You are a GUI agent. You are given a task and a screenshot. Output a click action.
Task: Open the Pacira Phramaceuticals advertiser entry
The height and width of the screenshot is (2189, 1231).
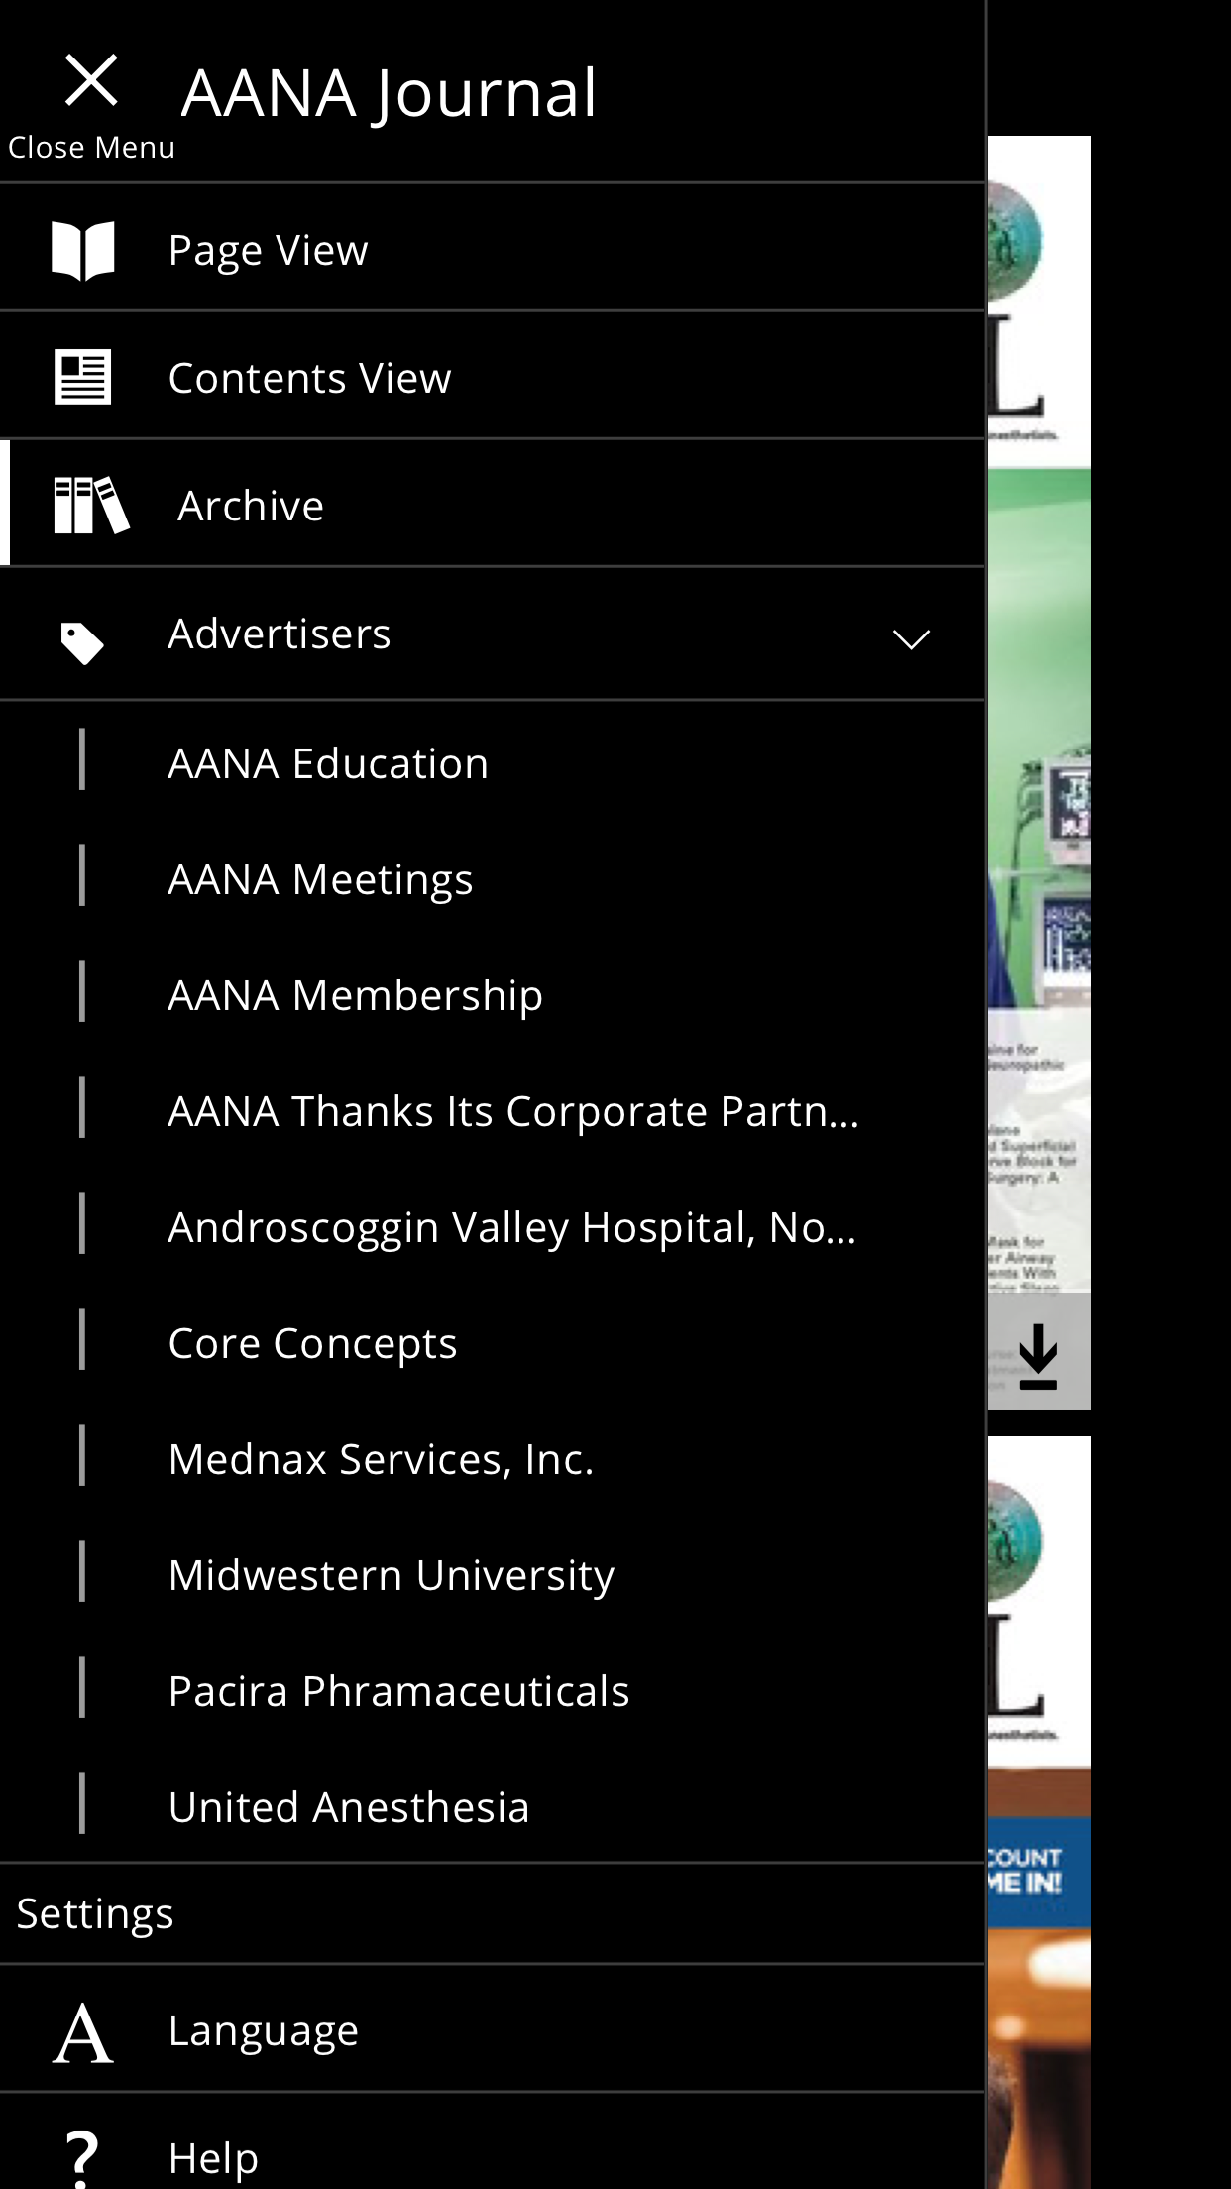(x=398, y=1691)
